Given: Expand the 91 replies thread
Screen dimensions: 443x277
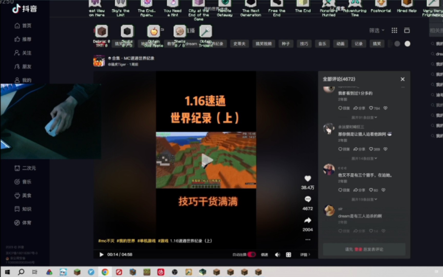Looking at the screenshot, I should [364, 117].
